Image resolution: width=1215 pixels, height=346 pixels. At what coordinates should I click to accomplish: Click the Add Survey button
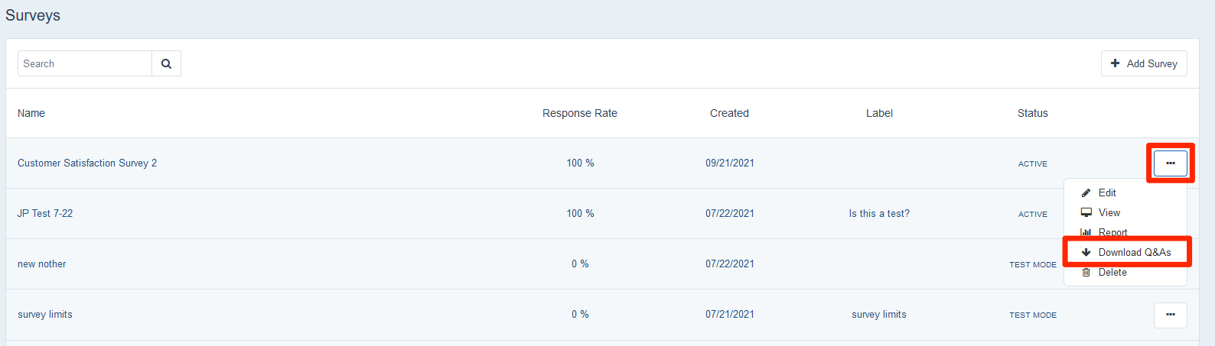point(1144,64)
